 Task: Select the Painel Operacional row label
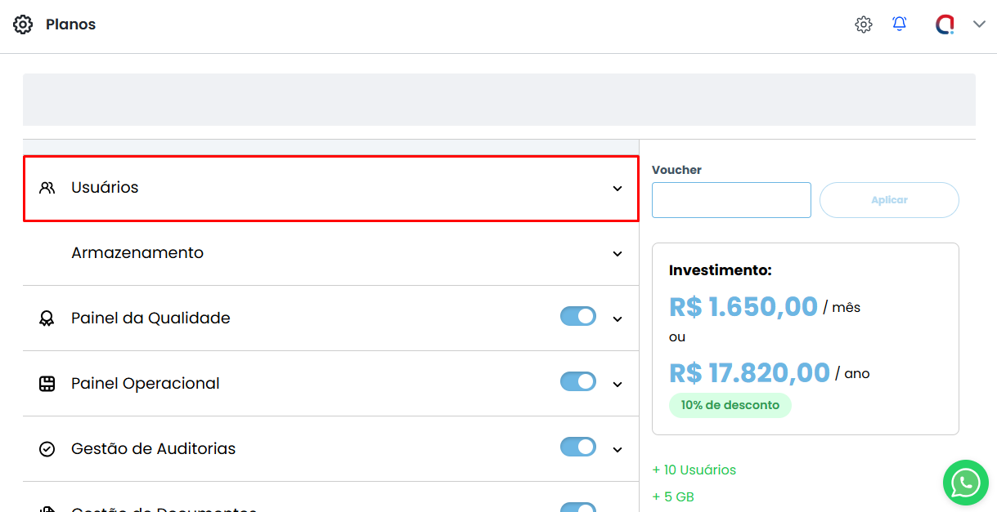coord(146,384)
